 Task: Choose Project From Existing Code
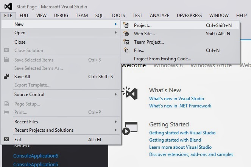coord(162,59)
